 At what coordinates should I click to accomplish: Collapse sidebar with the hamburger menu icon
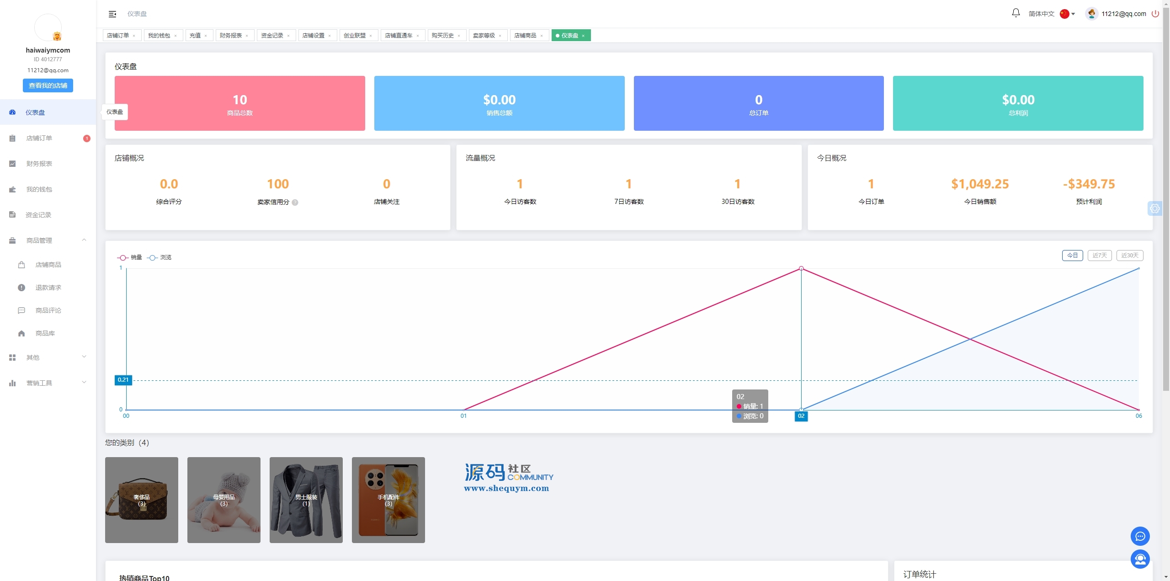[112, 14]
